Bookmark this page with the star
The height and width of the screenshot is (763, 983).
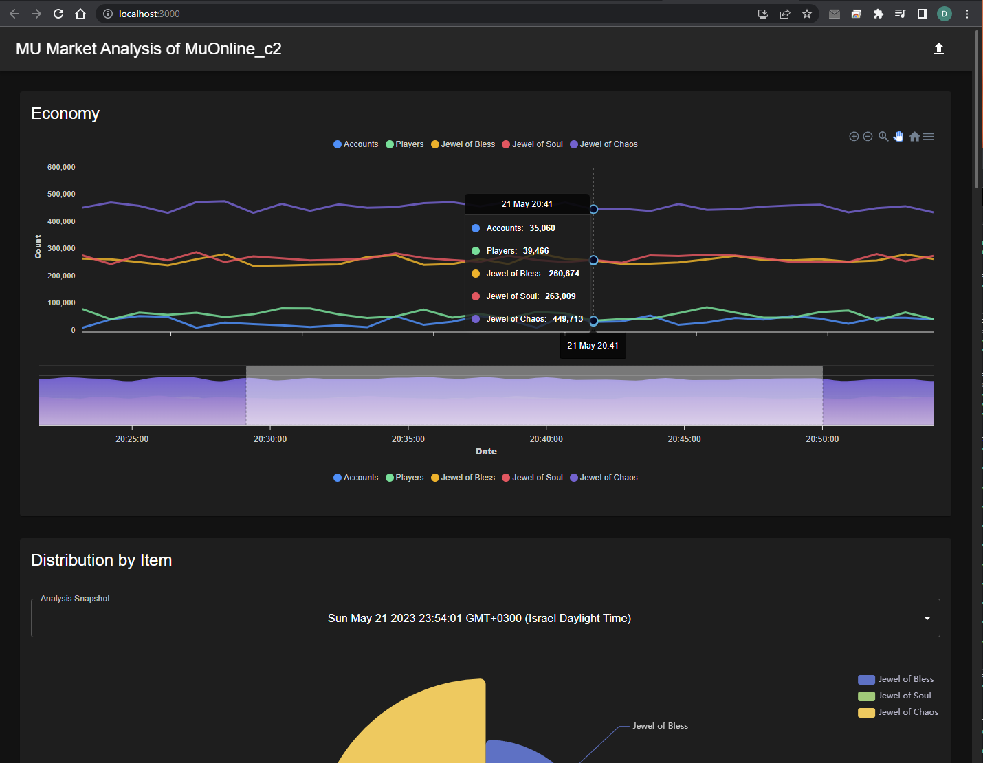coord(807,14)
